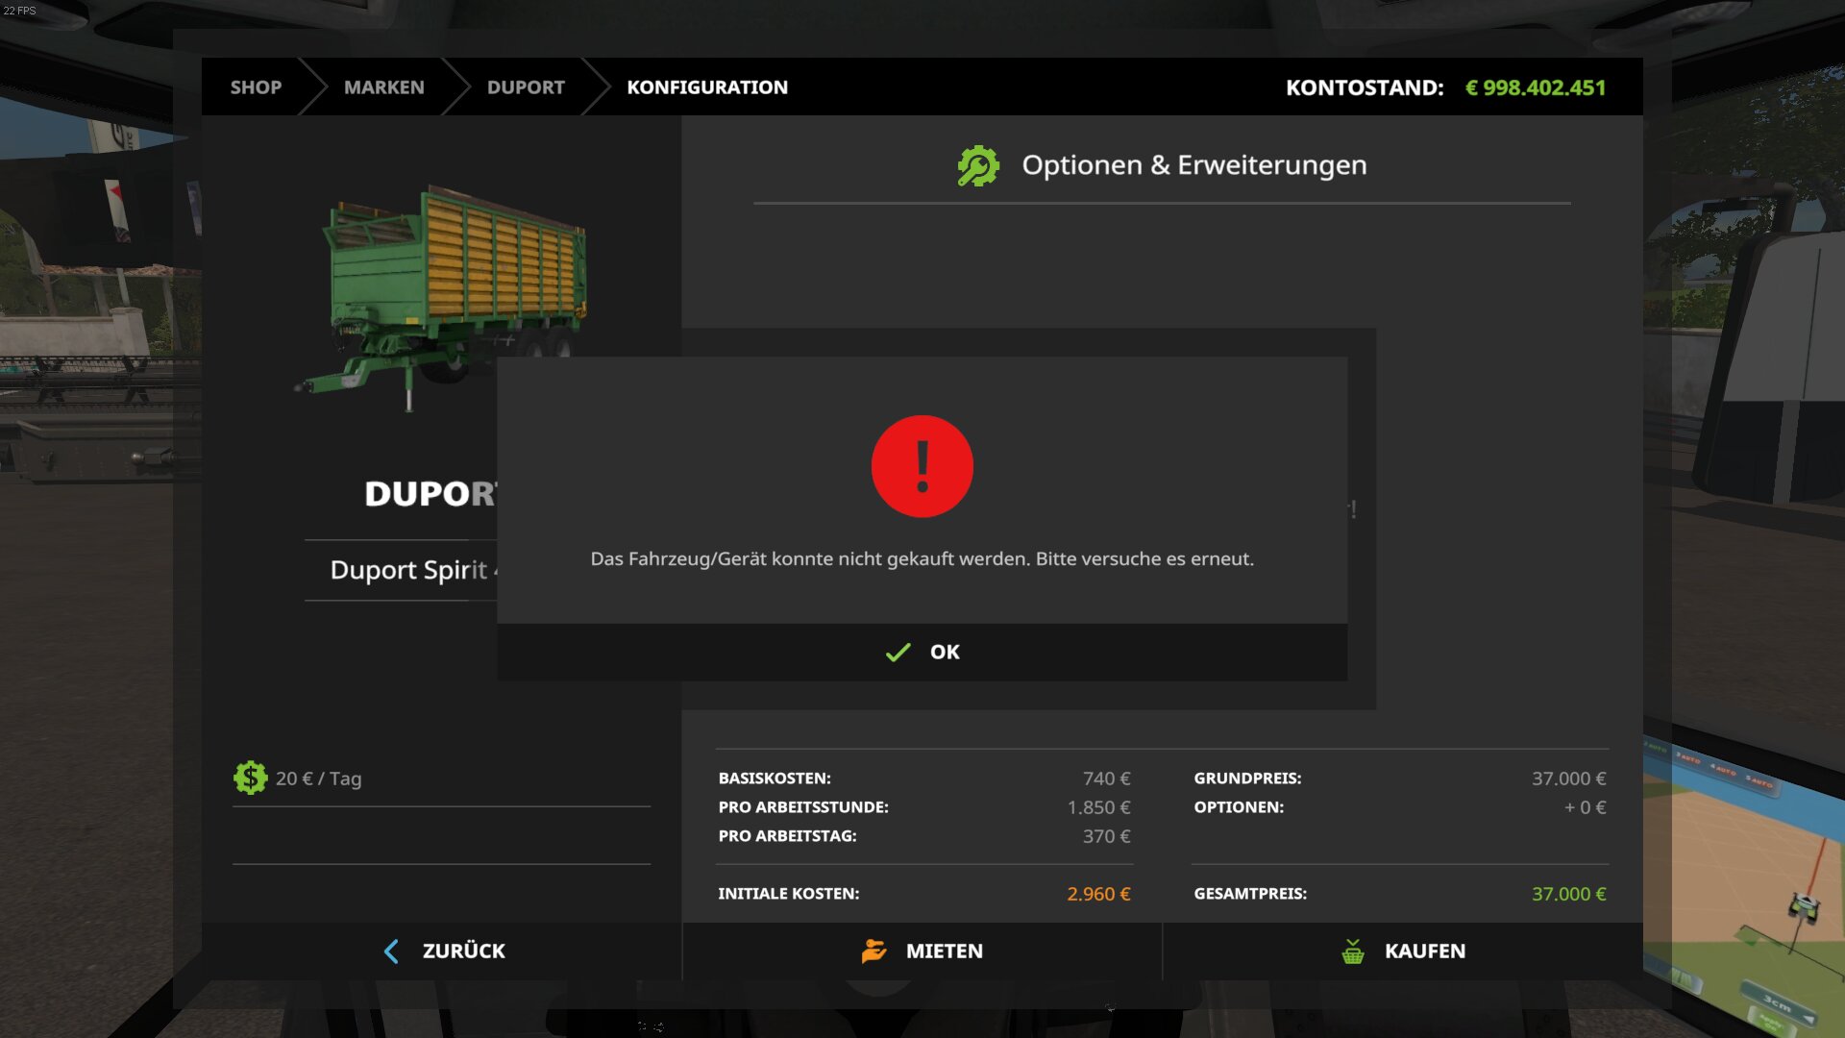The width and height of the screenshot is (1845, 1038).
Task: Go to SHOP breadcrumb
Action: pyautogui.click(x=256, y=87)
